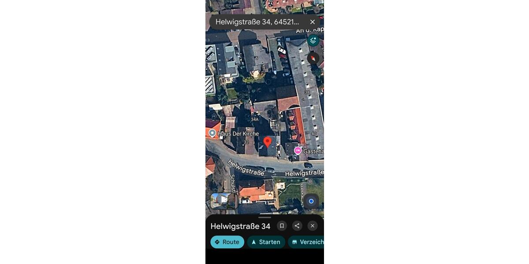Center map on my location

pos(311,201)
